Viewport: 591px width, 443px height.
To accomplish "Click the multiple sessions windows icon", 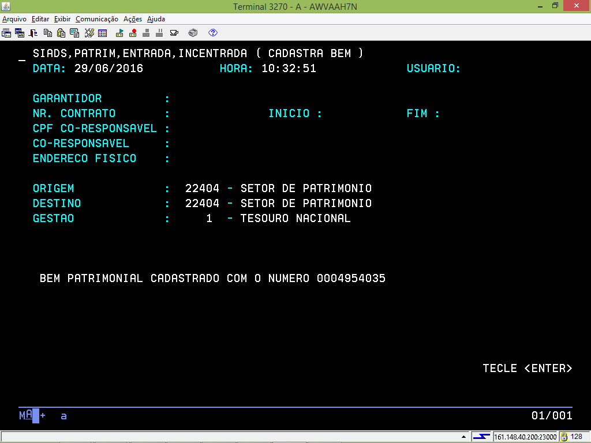I will (20, 33).
